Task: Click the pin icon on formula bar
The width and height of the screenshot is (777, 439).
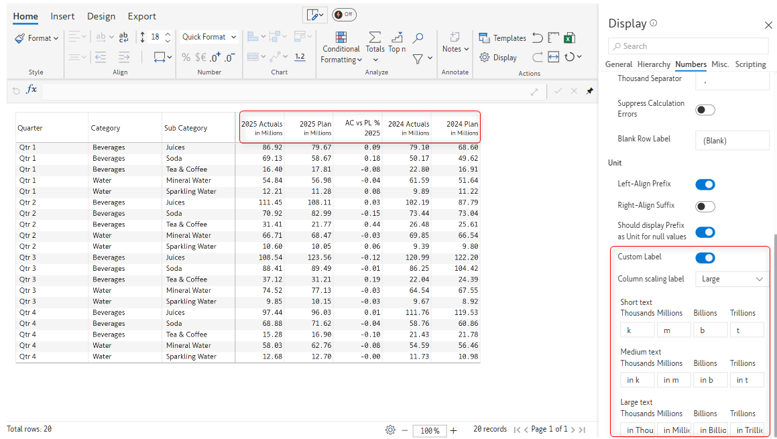Action: pos(590,90)
